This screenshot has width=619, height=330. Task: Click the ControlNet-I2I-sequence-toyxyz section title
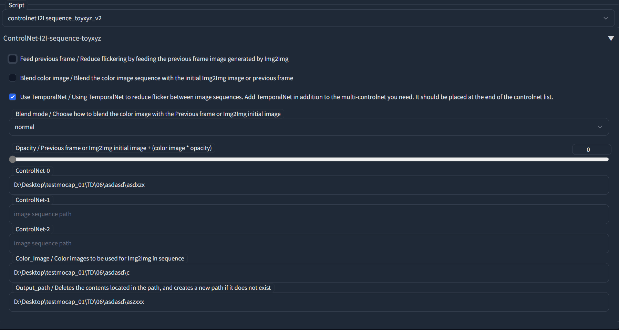point(52,38)
